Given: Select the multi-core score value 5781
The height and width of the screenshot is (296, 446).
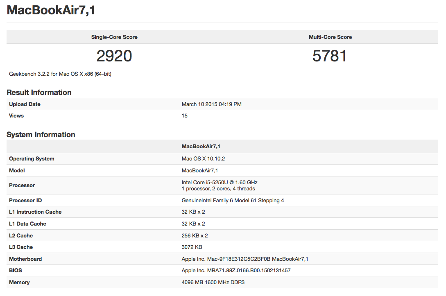Looking at the screenshot, I should click(x=330, y=56).
